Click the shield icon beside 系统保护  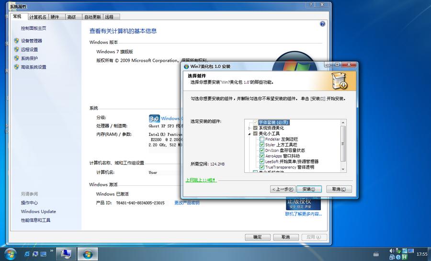pos(16,58)
